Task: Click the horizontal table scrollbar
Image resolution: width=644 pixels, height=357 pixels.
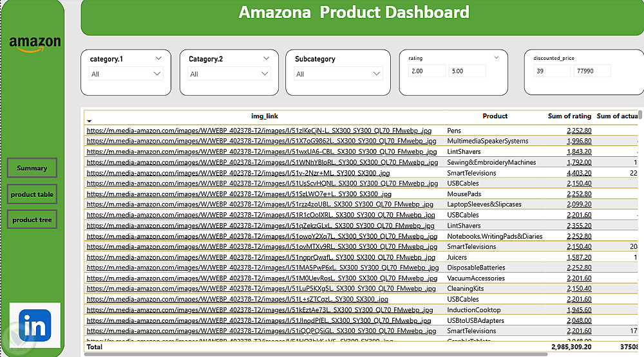Action: click(316, 354)
